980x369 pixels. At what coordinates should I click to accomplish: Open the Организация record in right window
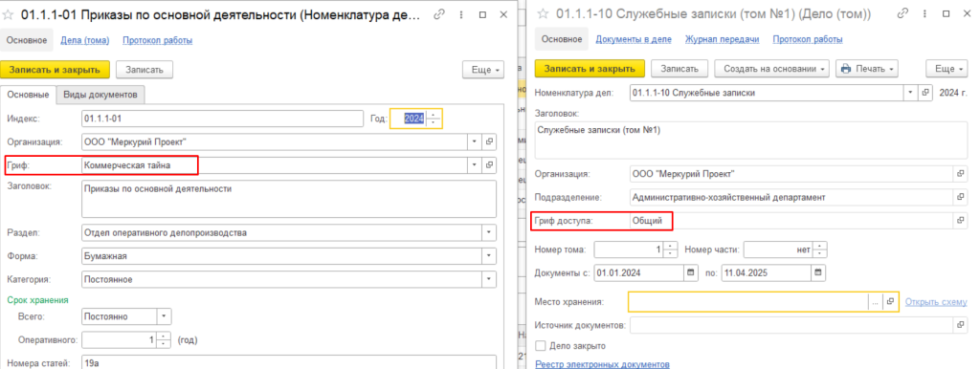(x=960, y=173)
